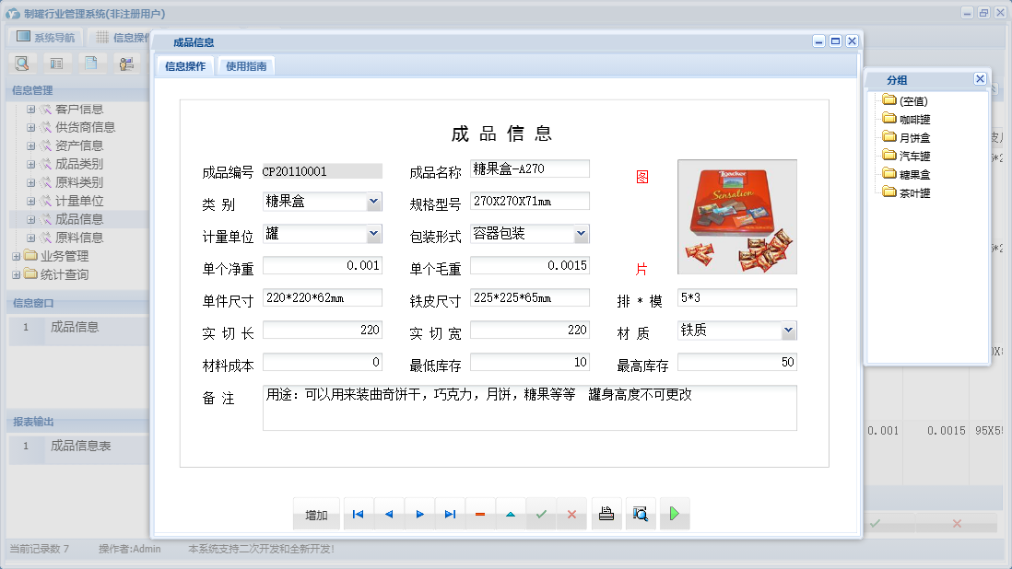Screen dimensions: 1012x569
Task: Click the 增加 add button
Action: tap(315, 514)
